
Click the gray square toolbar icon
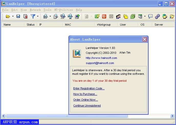click(111, 16)
